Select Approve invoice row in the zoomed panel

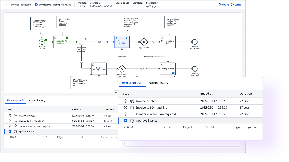tap(190, 121)
